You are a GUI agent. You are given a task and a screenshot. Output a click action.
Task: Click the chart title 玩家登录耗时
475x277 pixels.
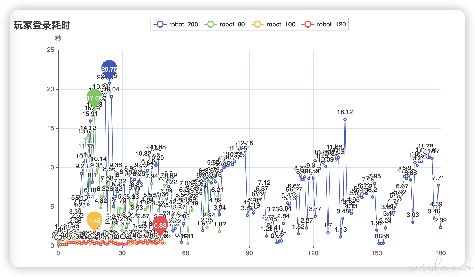point(42,25)
